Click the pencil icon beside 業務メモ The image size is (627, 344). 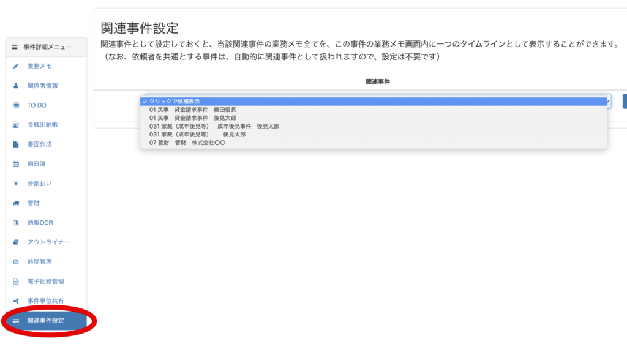point(16,66)
